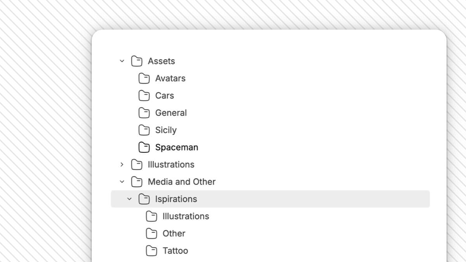The image size is (466, 262).
Task: Collapse the Assets folder chevron
Action: 122,61
